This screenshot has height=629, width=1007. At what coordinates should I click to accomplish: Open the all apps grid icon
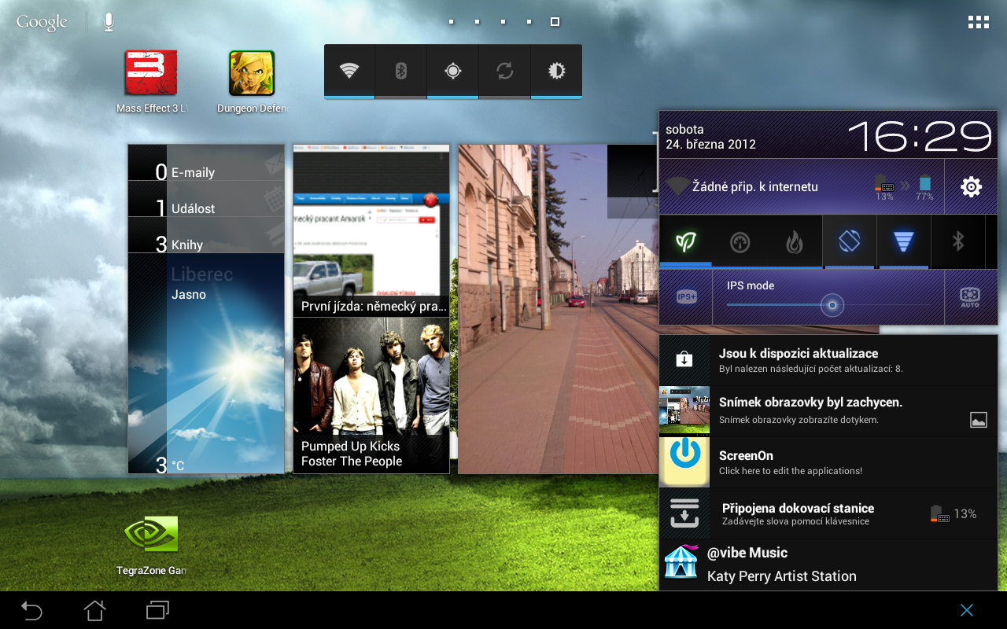point(978,21)
